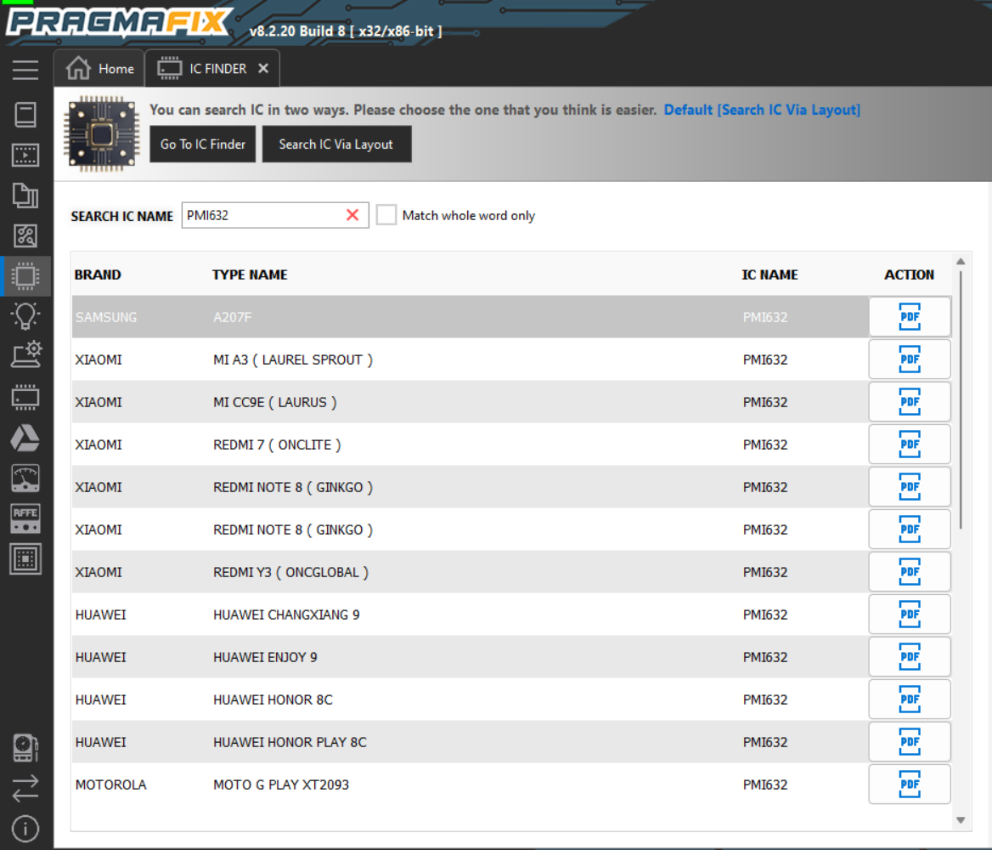Enable Match whole word only checkbox
Viewport: 992px width, 850px height.
click(386, 215)
